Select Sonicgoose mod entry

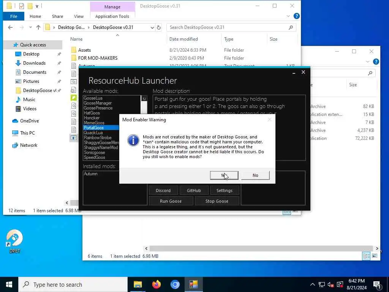(95, 152)
